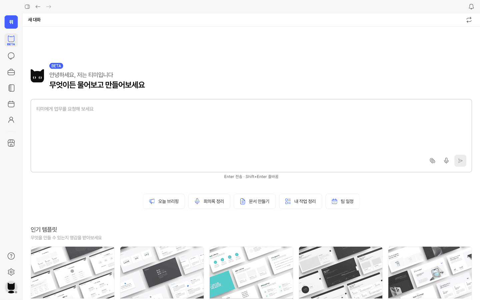Screen dimensions: 480x300
Task: Open the notebook icon in sidebar
Action: 11,88
